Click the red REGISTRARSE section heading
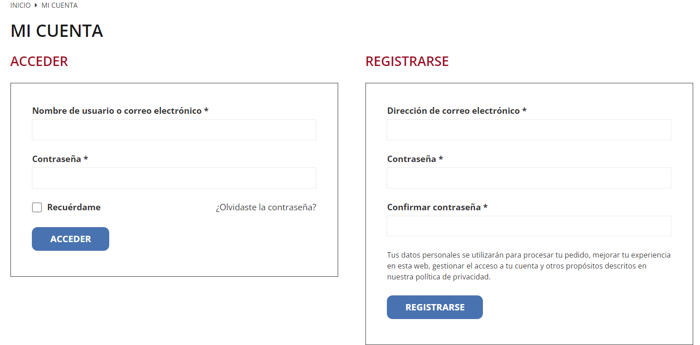The height and width of the screenshot is (345, 700). (407, 61)
